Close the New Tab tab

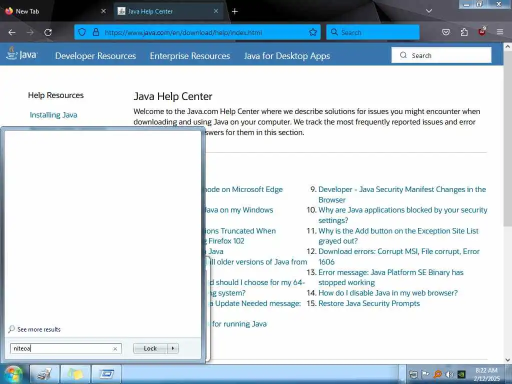click(x=103, y=11)
